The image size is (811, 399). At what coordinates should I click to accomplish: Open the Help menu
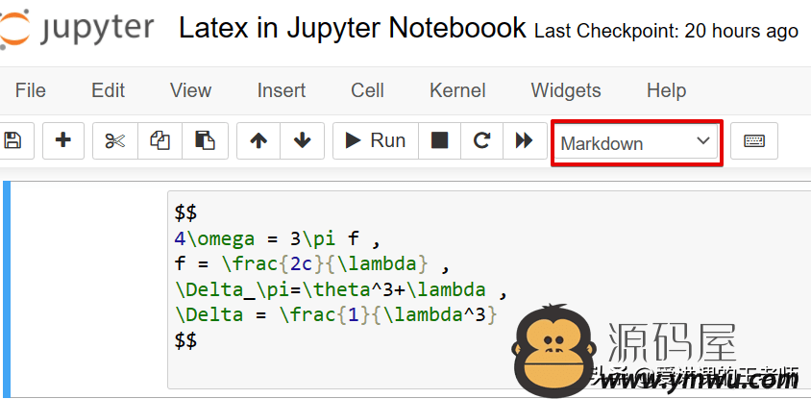(666, 90)
